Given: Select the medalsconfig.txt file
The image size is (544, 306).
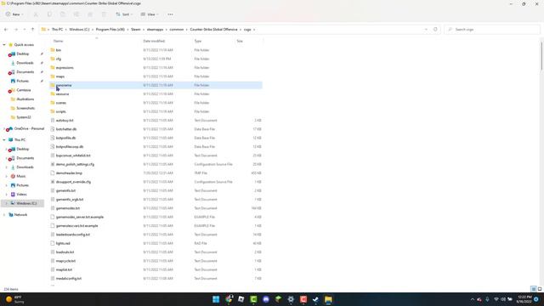Looking at the screenshot, I should pyautogui.click(x=69, y=278).
